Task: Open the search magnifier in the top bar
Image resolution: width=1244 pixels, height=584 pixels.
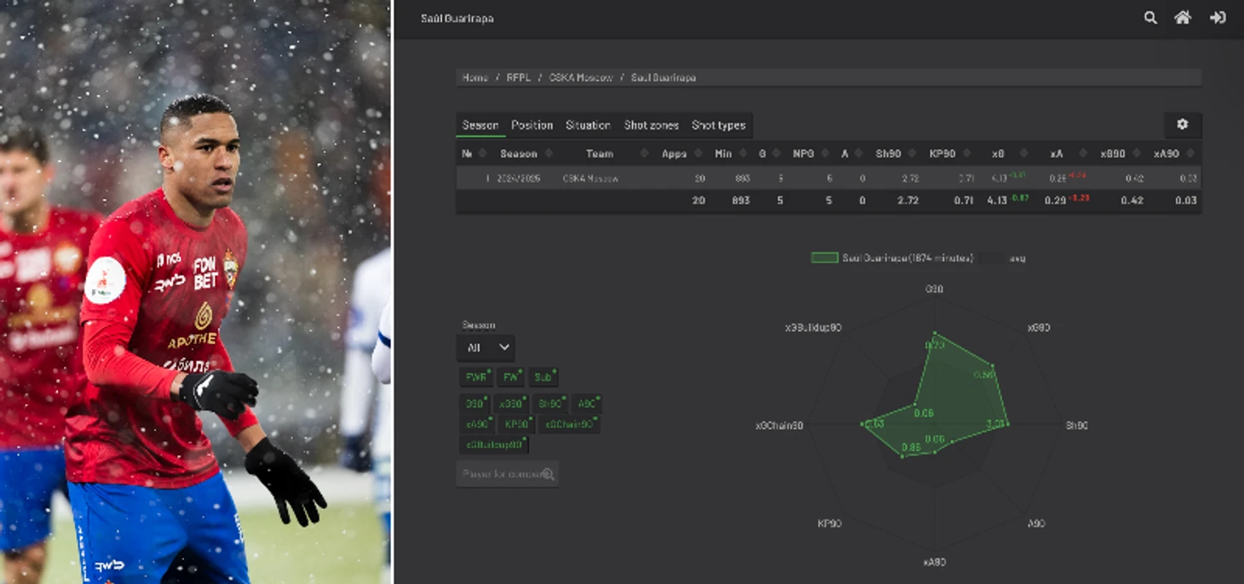Action: pyautogui.click(x=1150, y=18)
